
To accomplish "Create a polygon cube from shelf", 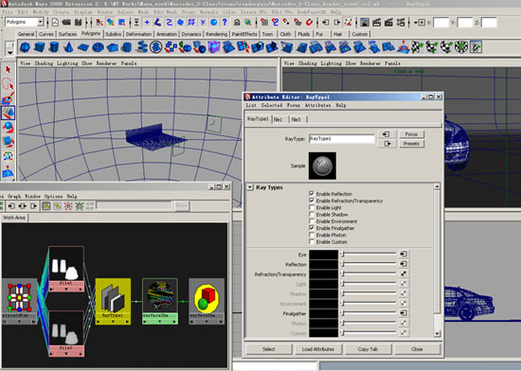I will pyautogui.click(x=39, y=47).
